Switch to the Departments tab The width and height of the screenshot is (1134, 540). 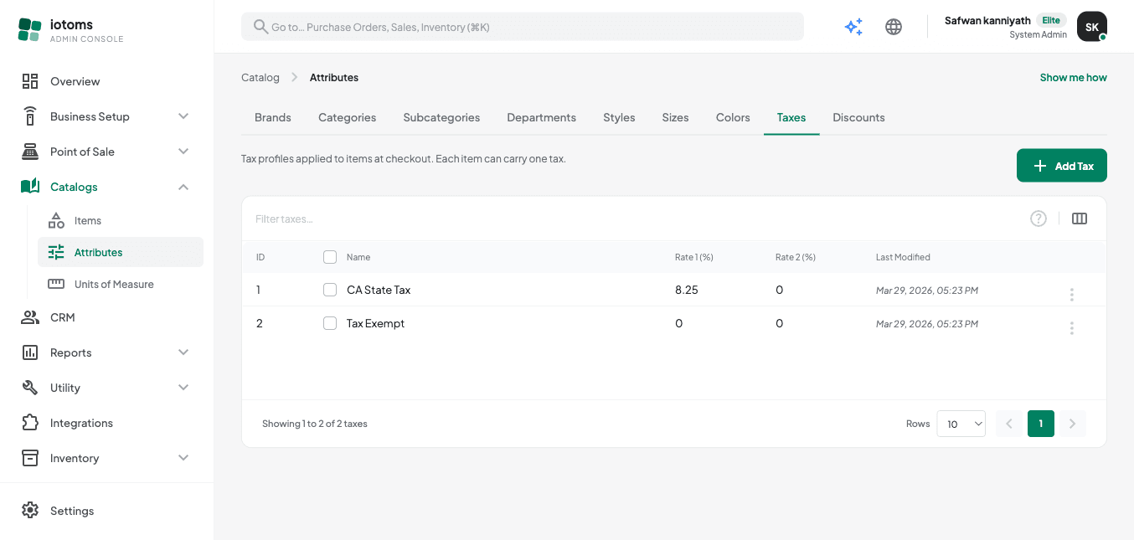[x=541, y=117]
